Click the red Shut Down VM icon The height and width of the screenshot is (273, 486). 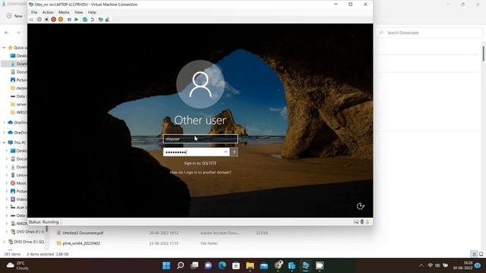coord(53,20)
